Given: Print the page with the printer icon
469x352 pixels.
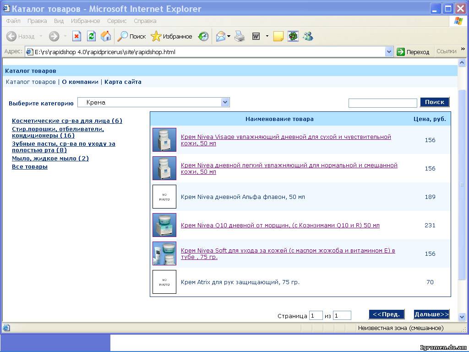Looking at the screenshot, I should (240, 37).
